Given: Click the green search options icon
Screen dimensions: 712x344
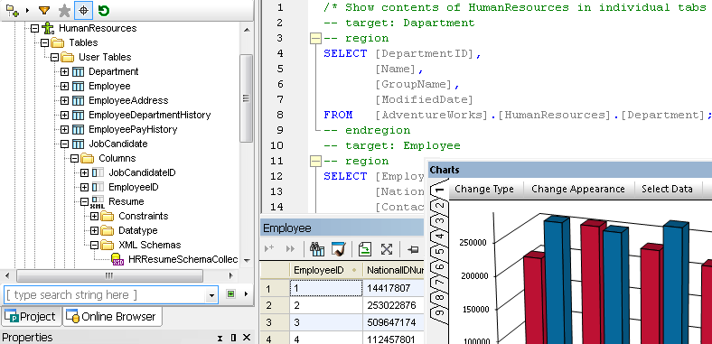Looking at the screenshot, I should click(x=231, y=294).
